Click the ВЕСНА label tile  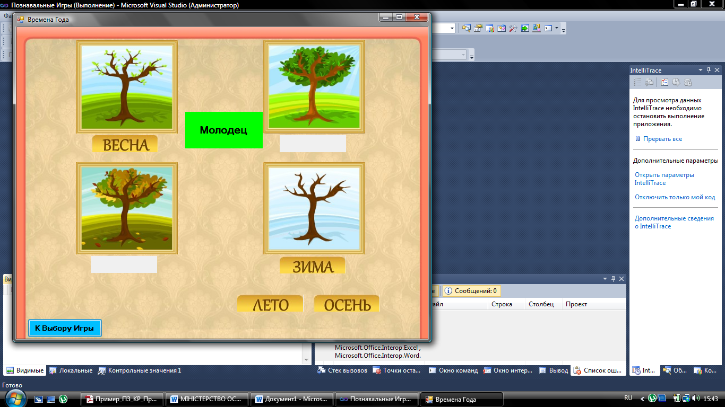tap(125, 144)
